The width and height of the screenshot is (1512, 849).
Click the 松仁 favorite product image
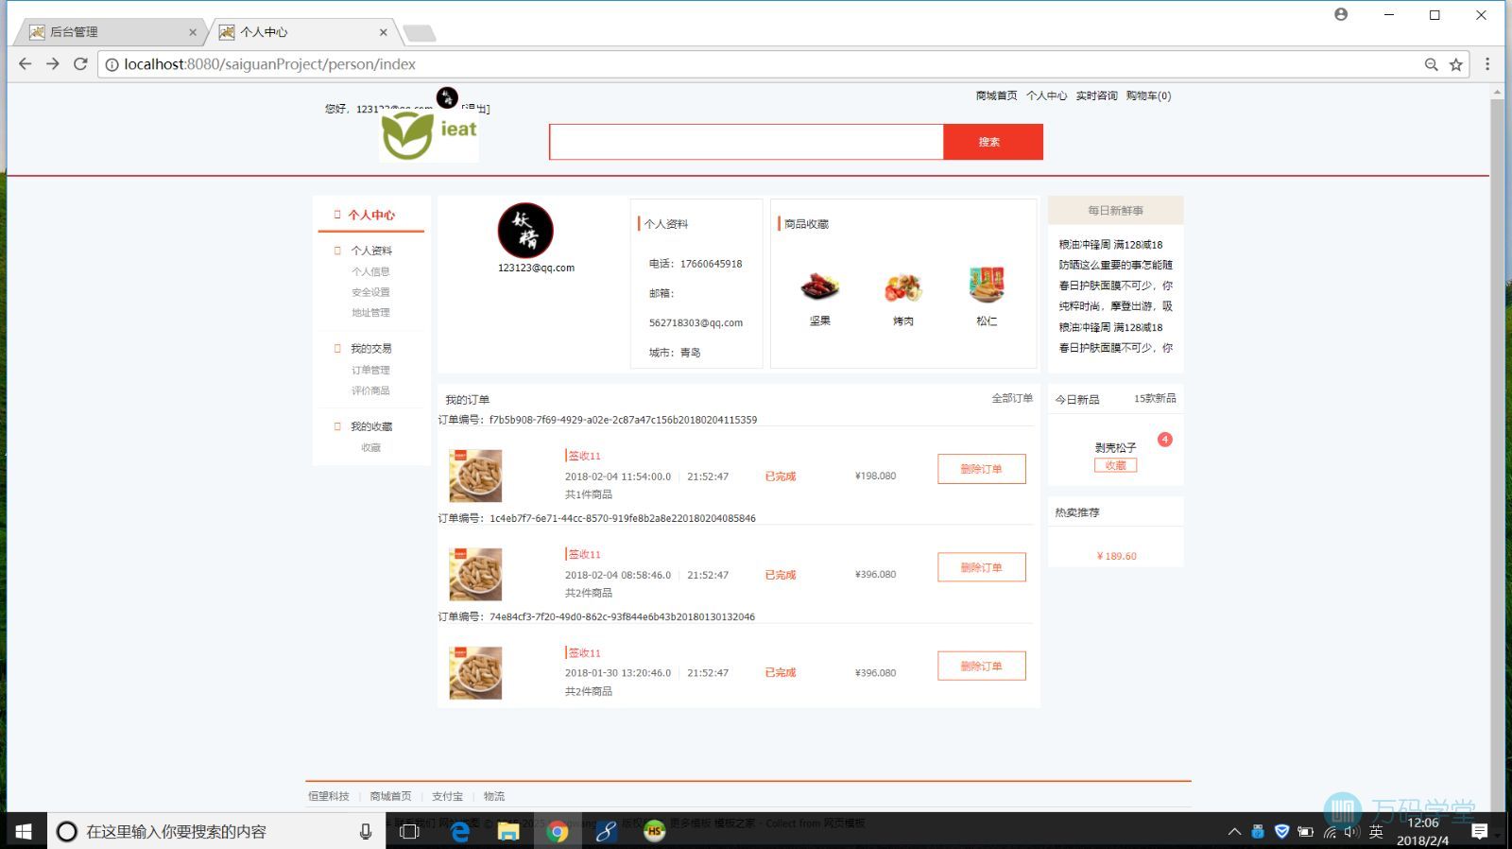click(x=987, y=285)
